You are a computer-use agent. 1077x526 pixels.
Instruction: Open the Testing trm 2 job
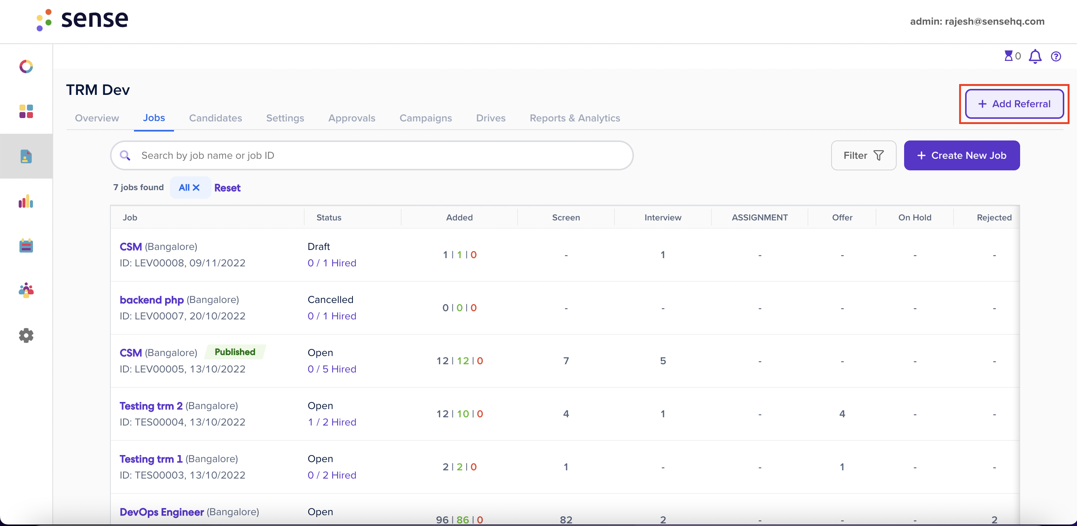coord(151,406)
